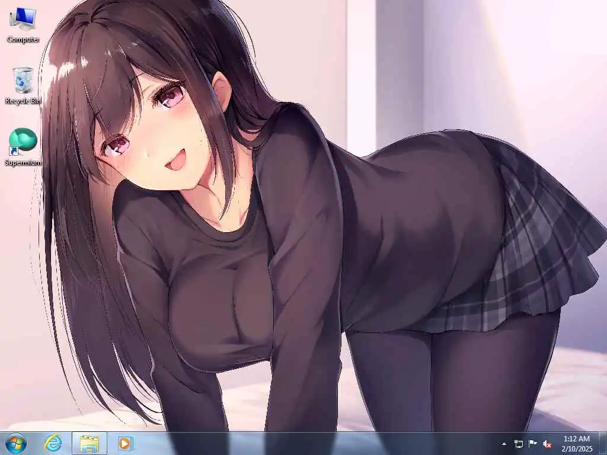
Task: Launch Internet Explorer from the taskbar
Action: tap(53, 443)
